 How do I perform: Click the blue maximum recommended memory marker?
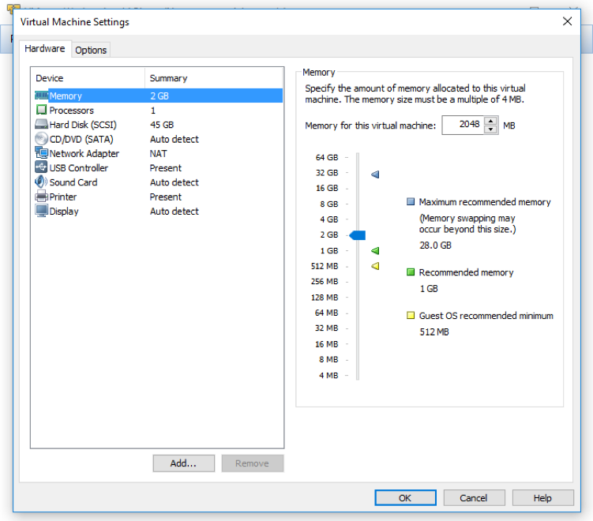375,174
